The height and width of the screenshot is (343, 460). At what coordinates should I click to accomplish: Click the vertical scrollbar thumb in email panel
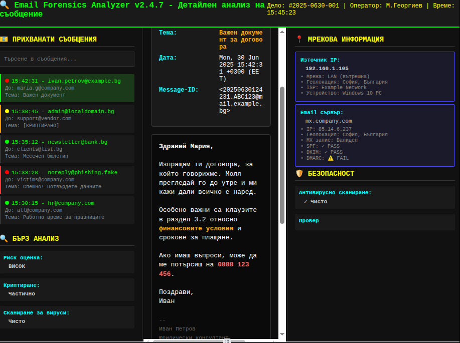282,155
